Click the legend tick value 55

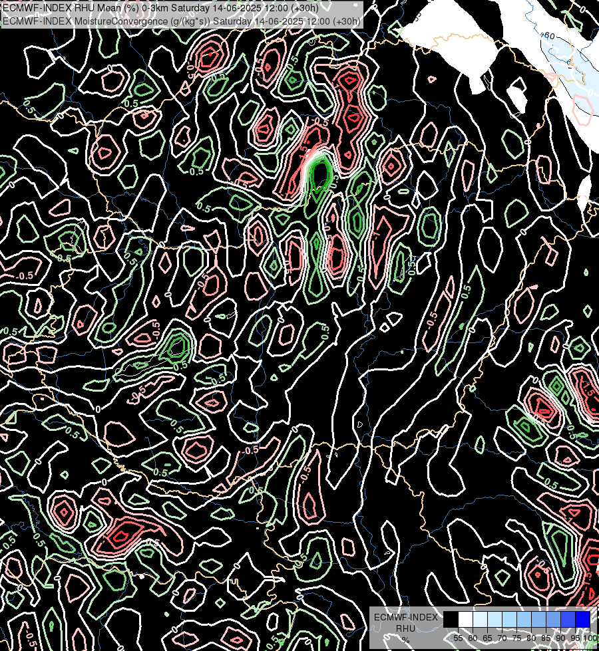coord(458,638)
